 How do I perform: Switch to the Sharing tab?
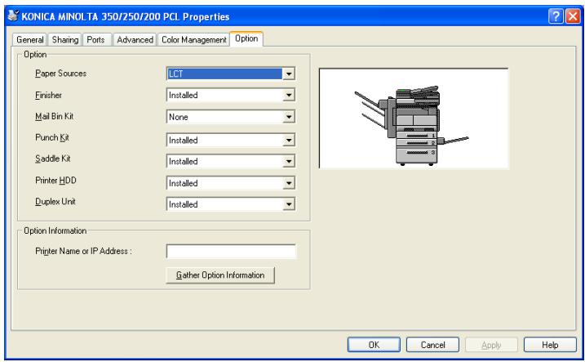click(x=65, y=39)
